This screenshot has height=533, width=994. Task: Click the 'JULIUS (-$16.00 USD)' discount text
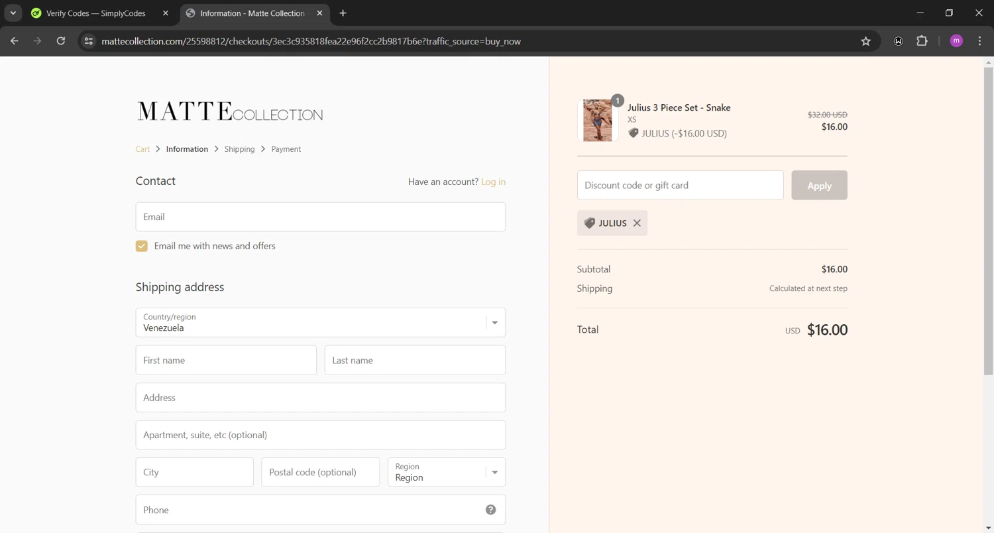click(x=685, y=133)
